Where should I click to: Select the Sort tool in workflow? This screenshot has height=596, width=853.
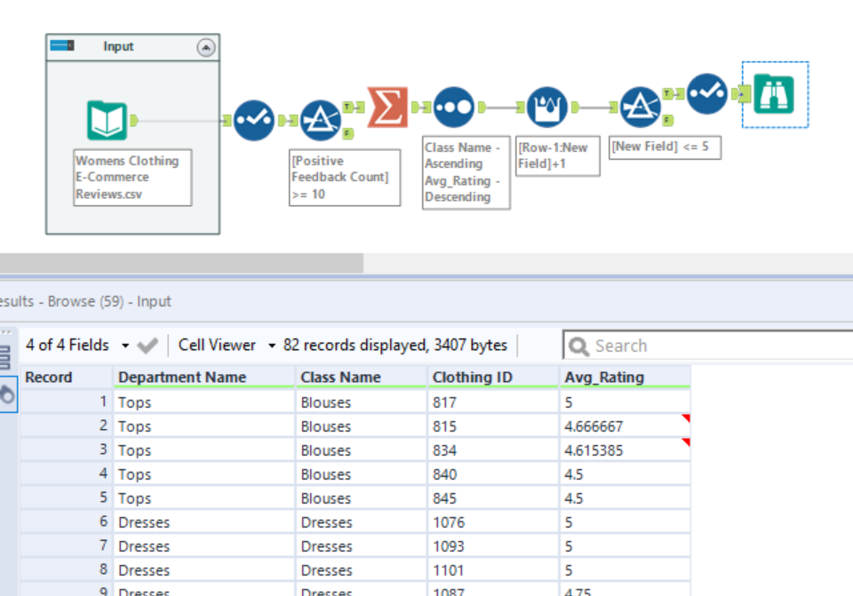point(453,107)
